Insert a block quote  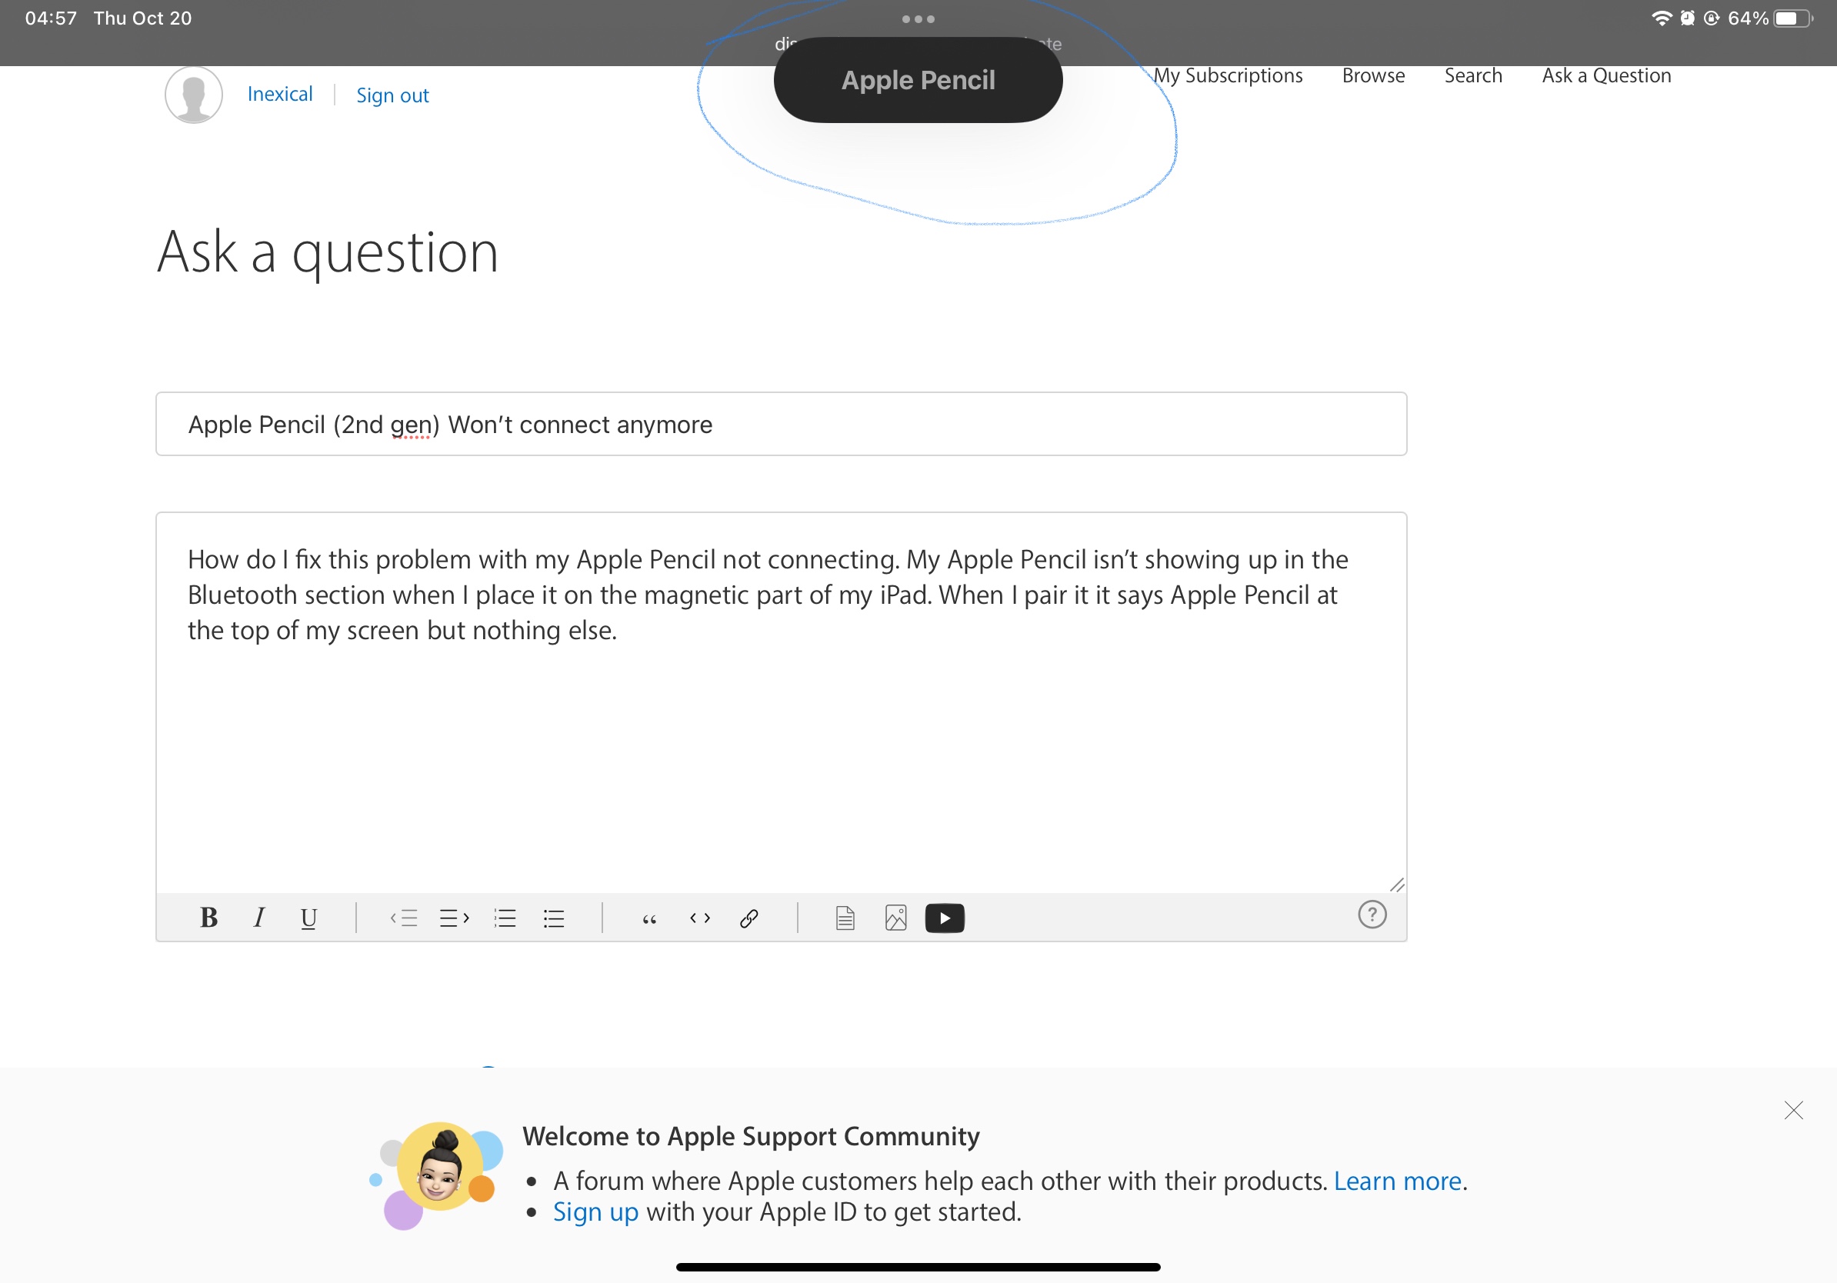point(648,918)
